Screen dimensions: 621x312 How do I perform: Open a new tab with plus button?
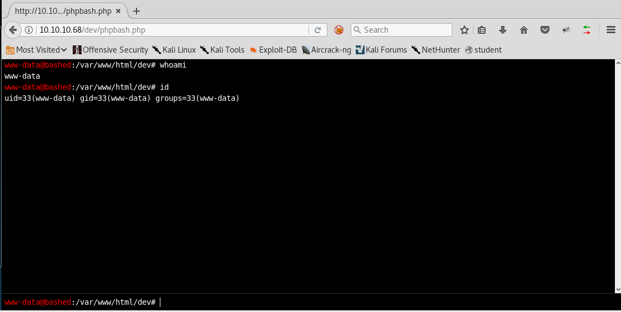tap(137, 11)
